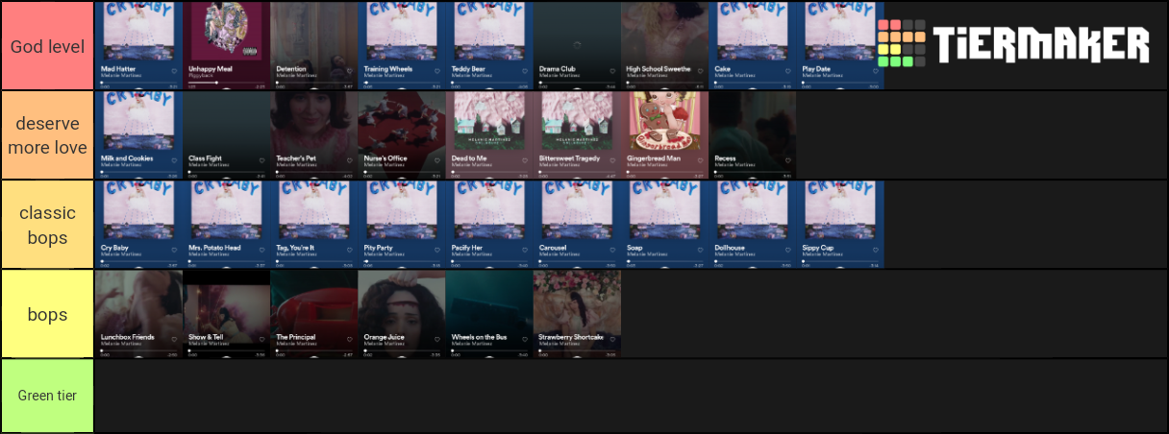
Task: Click the heart on Cake tile
Action: coord(787,71)
